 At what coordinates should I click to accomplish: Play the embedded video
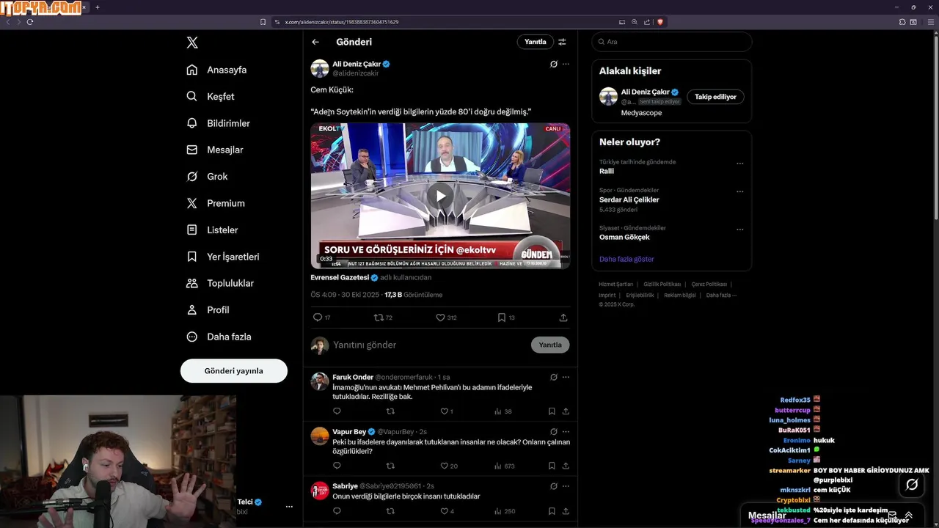click(440, 196)
